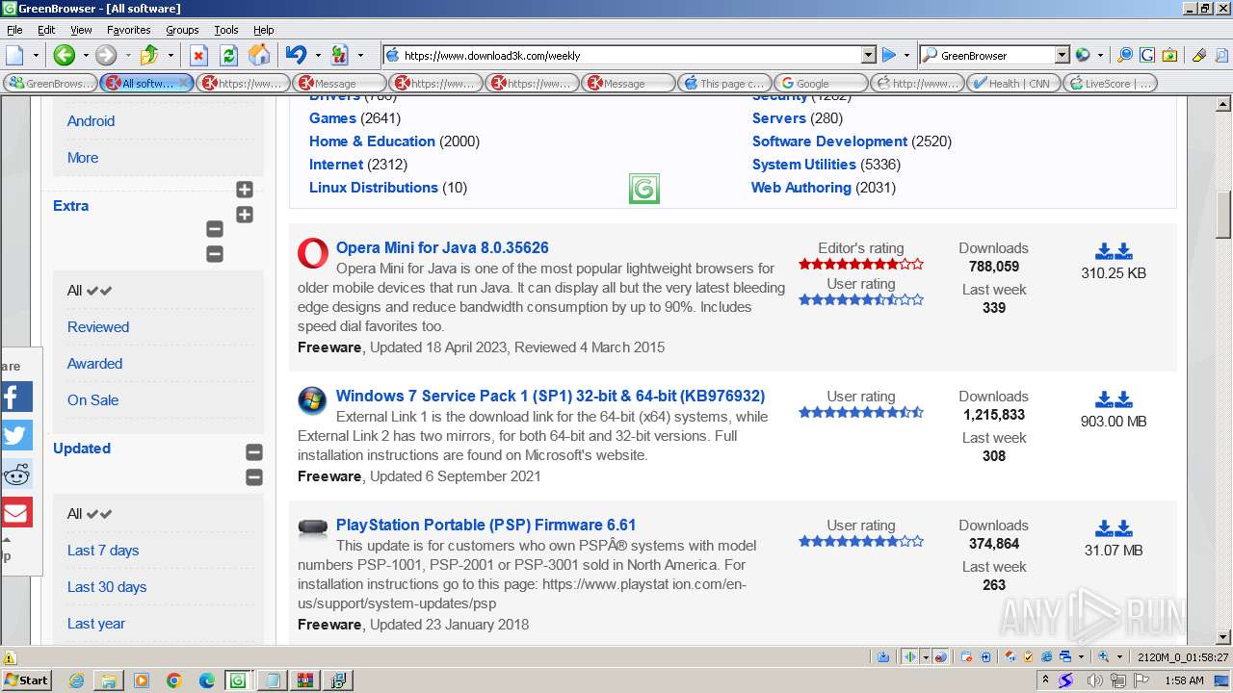Click download icon for Windows 7 Service Pack

[x=1114, y=399]
